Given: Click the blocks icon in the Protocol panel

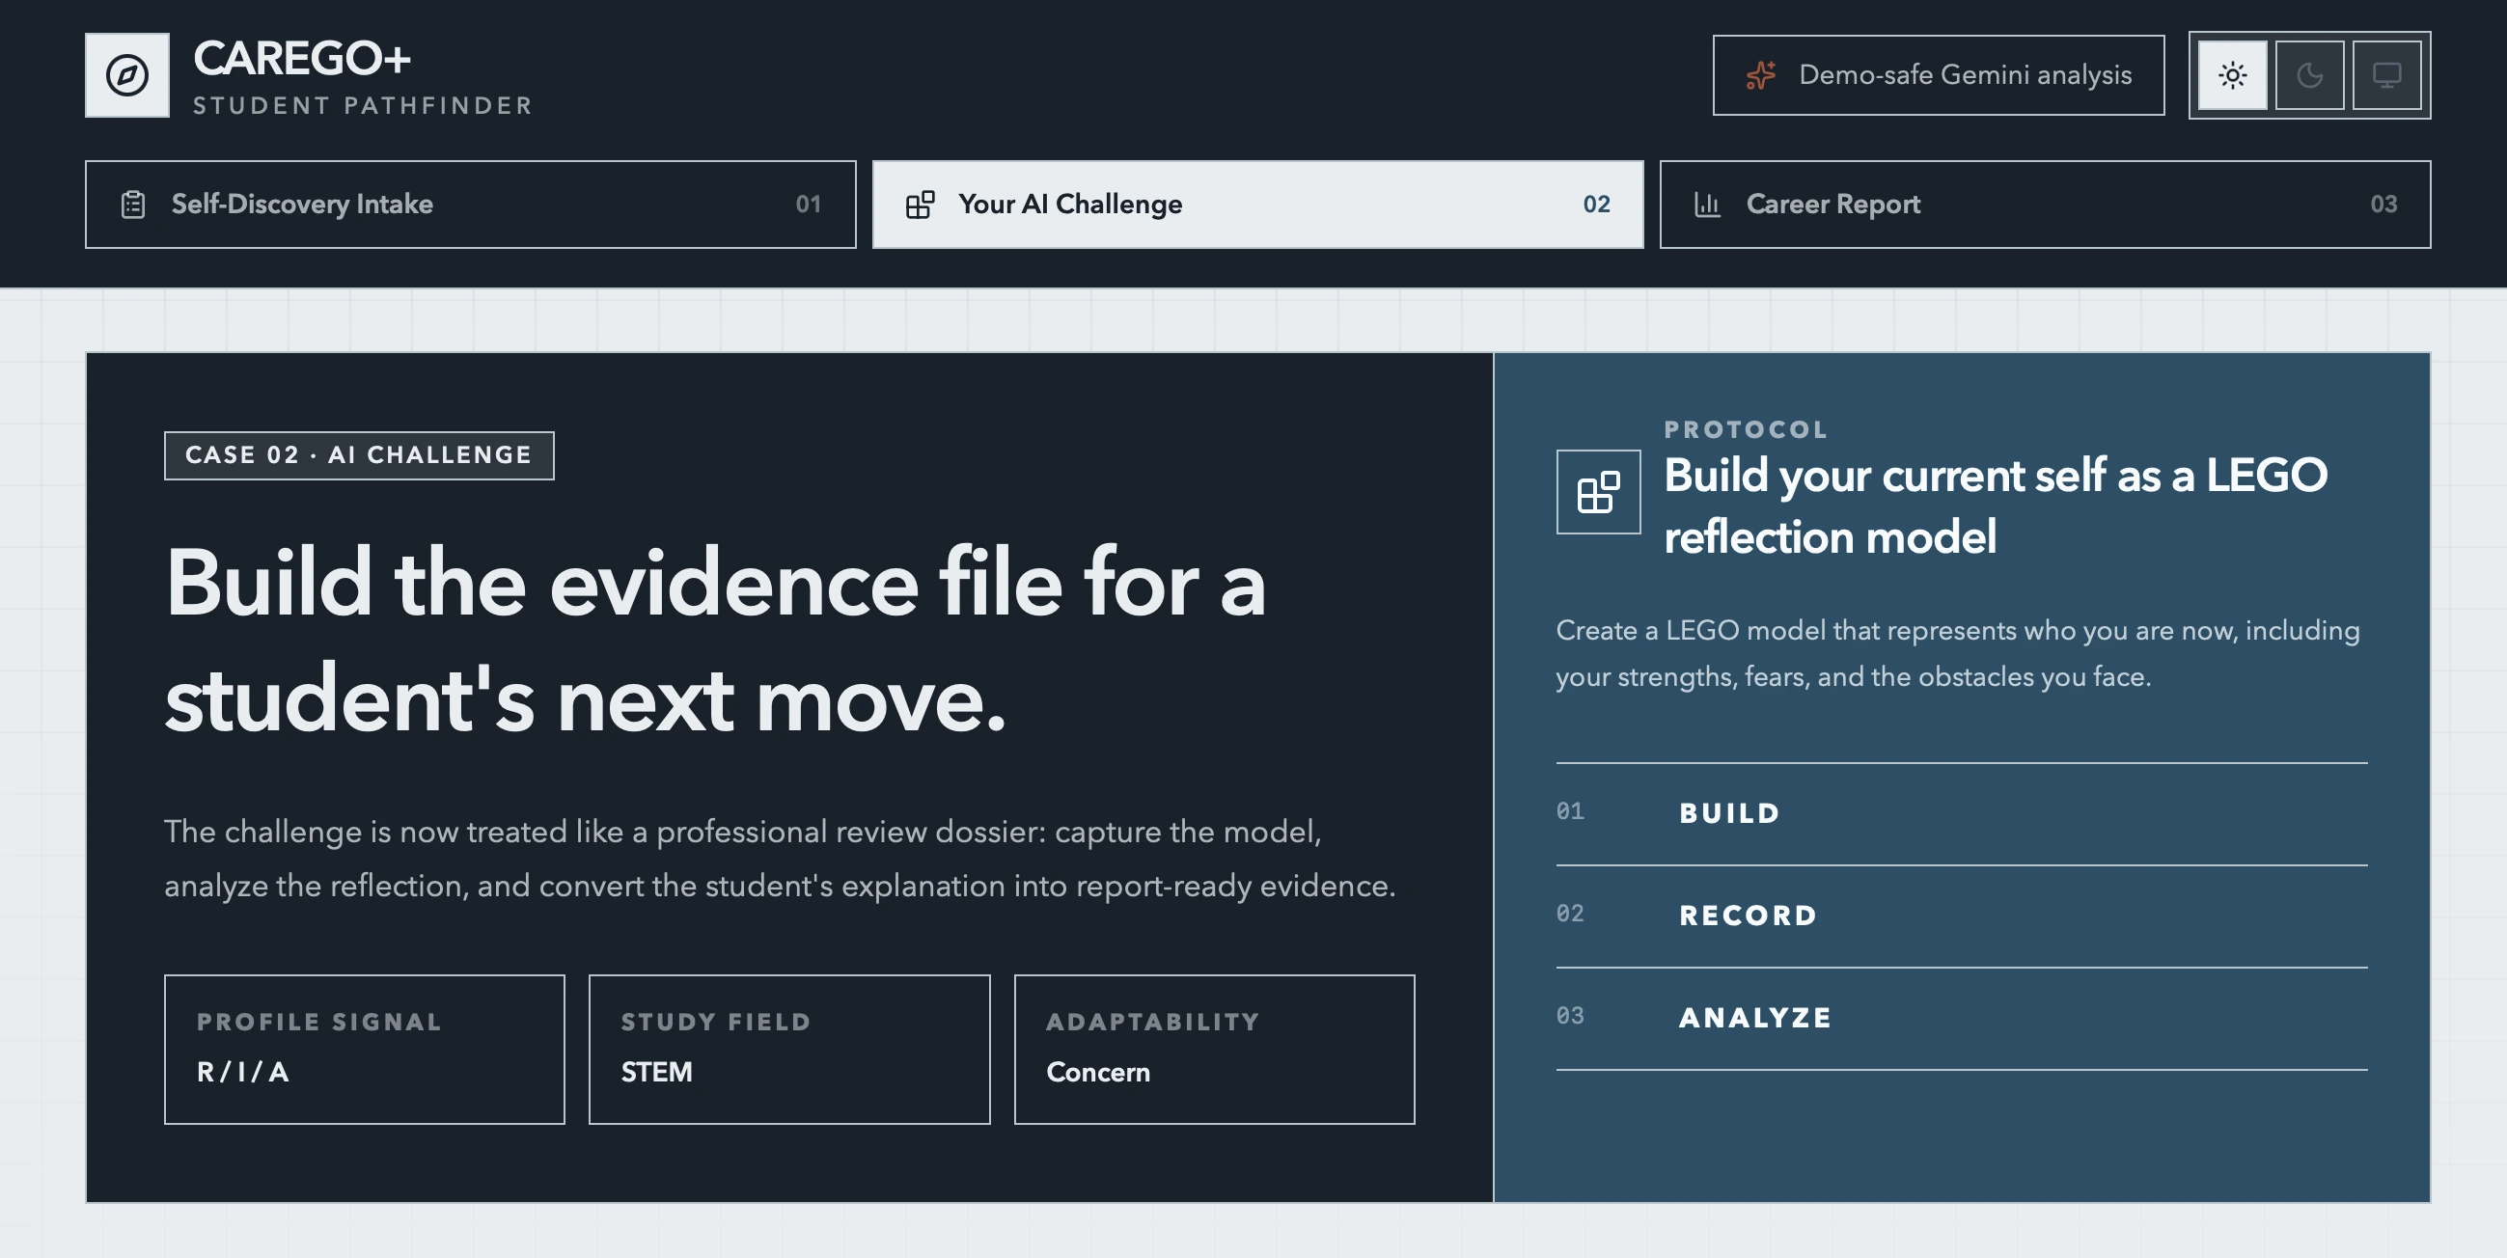Looking at the screenshot, I should (1598, 491).
